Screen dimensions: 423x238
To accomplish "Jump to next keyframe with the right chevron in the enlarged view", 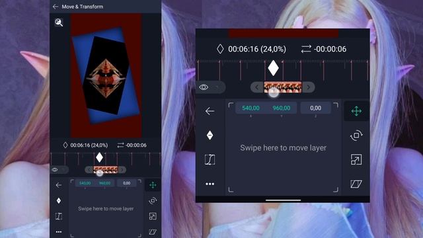I will click(x=309, y=87).
